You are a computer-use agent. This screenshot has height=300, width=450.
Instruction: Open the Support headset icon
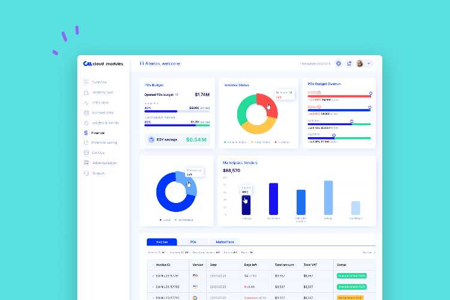click(86, 173)
